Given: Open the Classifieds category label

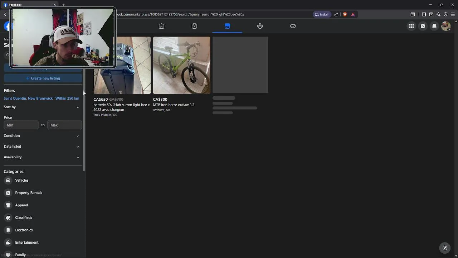Looking at the screenshot, I should tap(24, 218).
